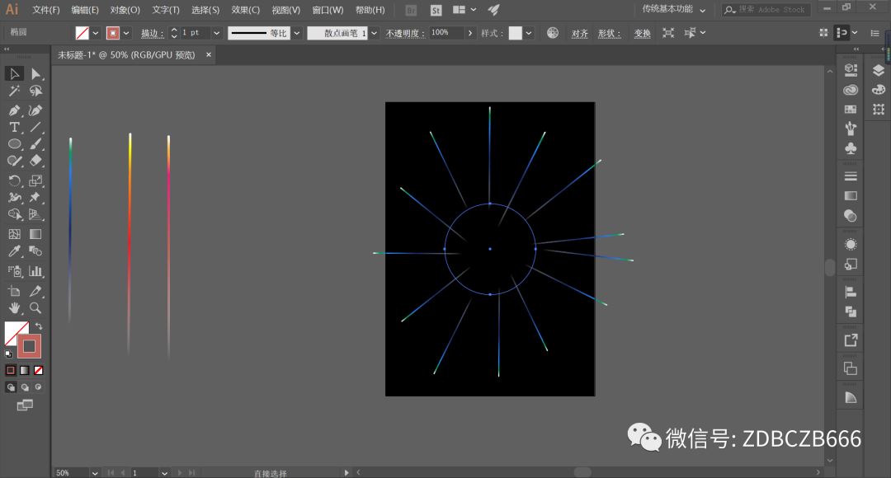
Task: Enable Draw Normal mode
Action: pos(11,387)
